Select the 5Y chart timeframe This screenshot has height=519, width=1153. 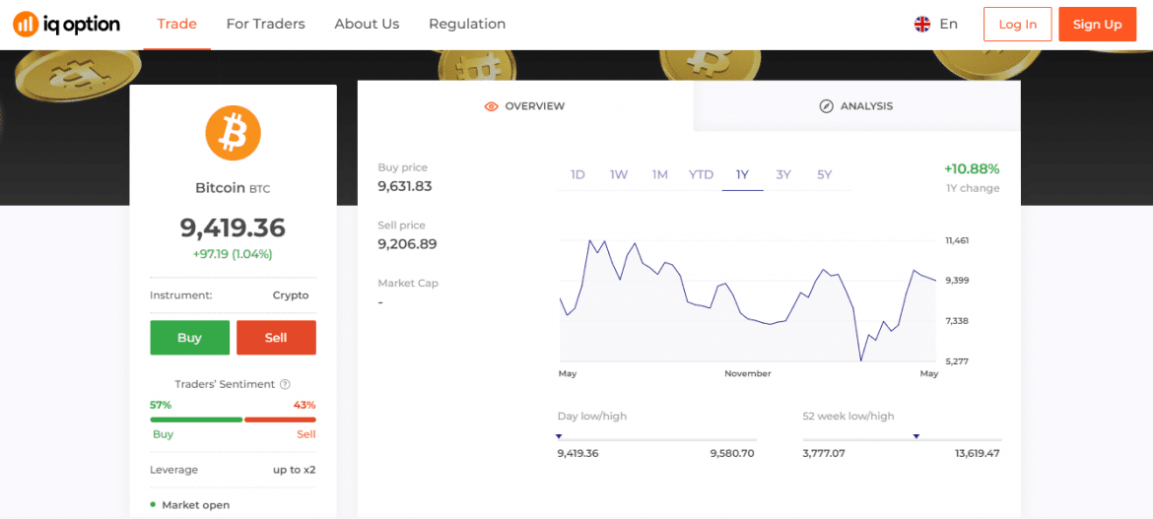tap(824, 174)
